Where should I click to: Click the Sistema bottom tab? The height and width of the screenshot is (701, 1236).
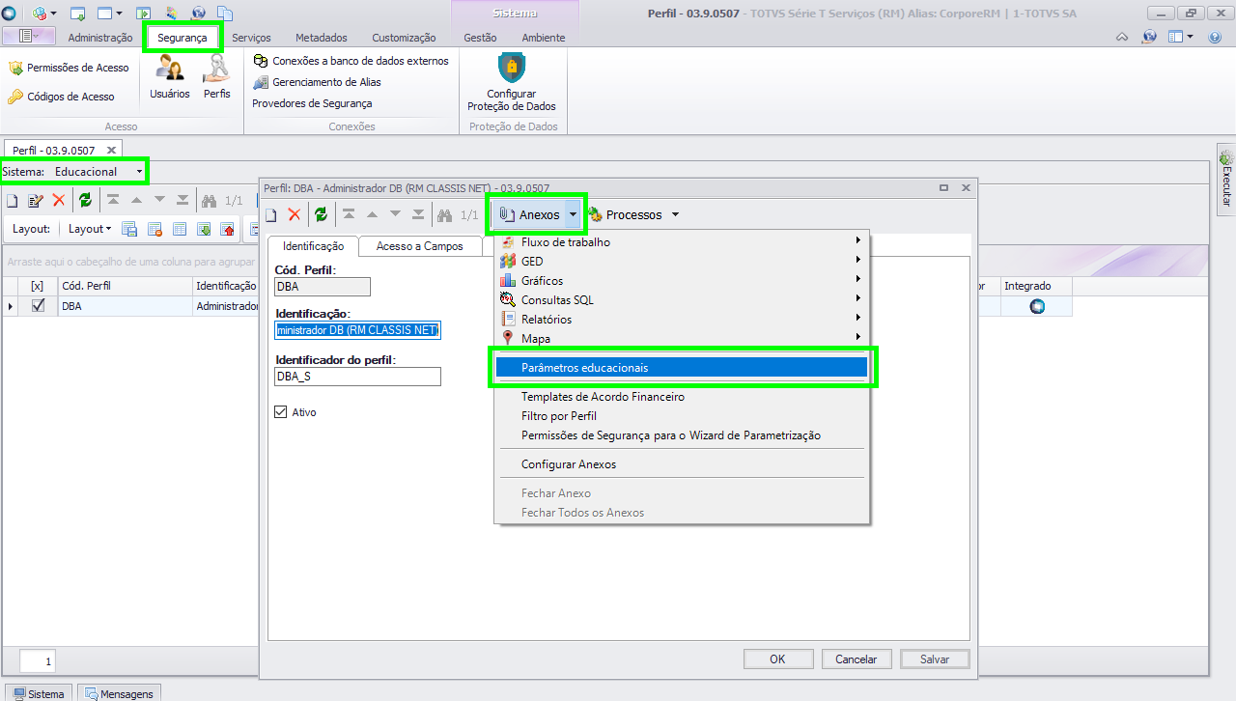tap(39, 693)
